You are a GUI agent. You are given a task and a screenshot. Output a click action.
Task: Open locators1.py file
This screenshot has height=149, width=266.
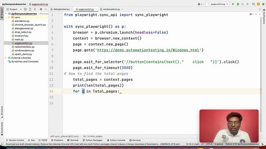[21, 36]
